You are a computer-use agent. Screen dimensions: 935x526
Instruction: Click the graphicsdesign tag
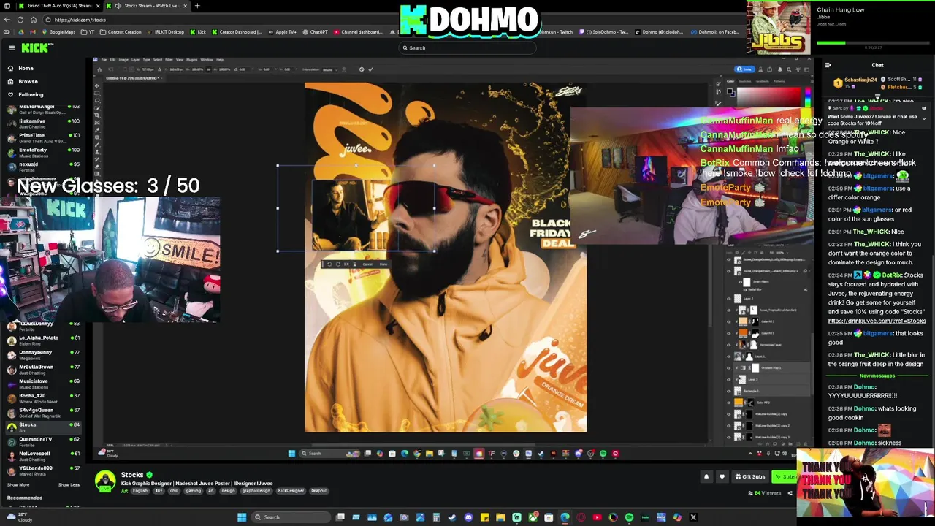click(x=256, y=491)
